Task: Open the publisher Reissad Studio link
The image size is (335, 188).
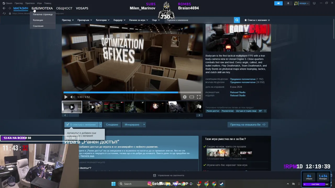Action: 238,95
